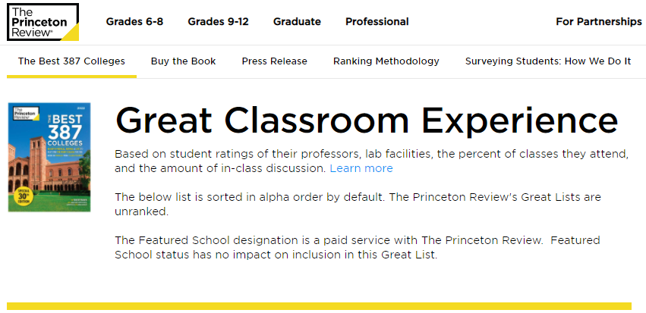The image size is (646, 313).
Task: View the Ranking Methodology tab
Action: pyautogui.click(x=386, y=61)
